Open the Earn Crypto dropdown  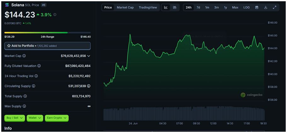57,118
